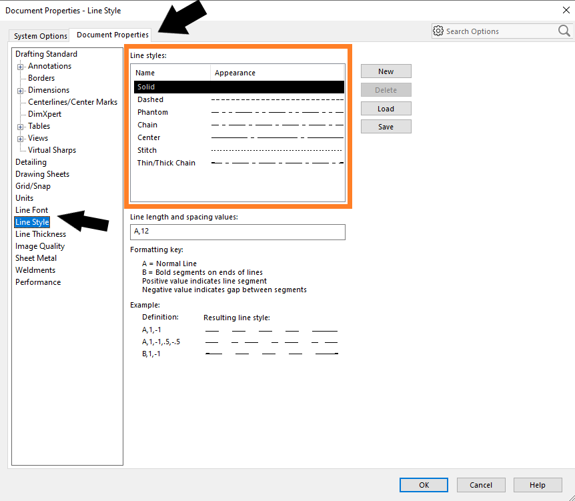The height and width of the screenshot is (501, 575).
Task: Open Line Thickness settings in tree
Action: click(x=41, y=234)
